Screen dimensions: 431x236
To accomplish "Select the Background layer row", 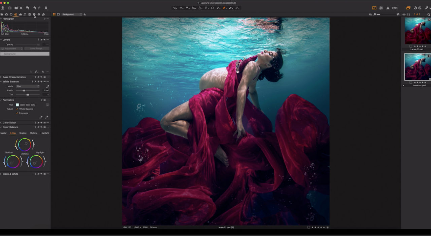I will coord(25,54).
